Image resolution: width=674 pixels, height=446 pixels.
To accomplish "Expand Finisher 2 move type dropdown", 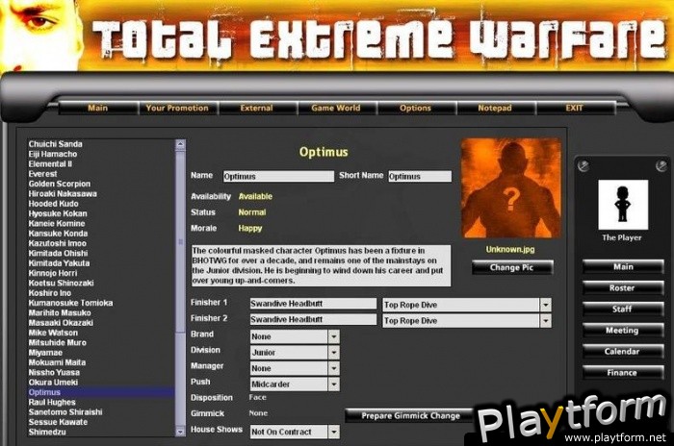I will (x=546, y=321).
